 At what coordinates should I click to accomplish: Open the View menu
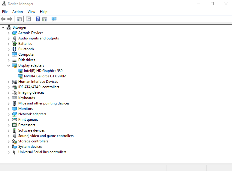tap(31, 12)
